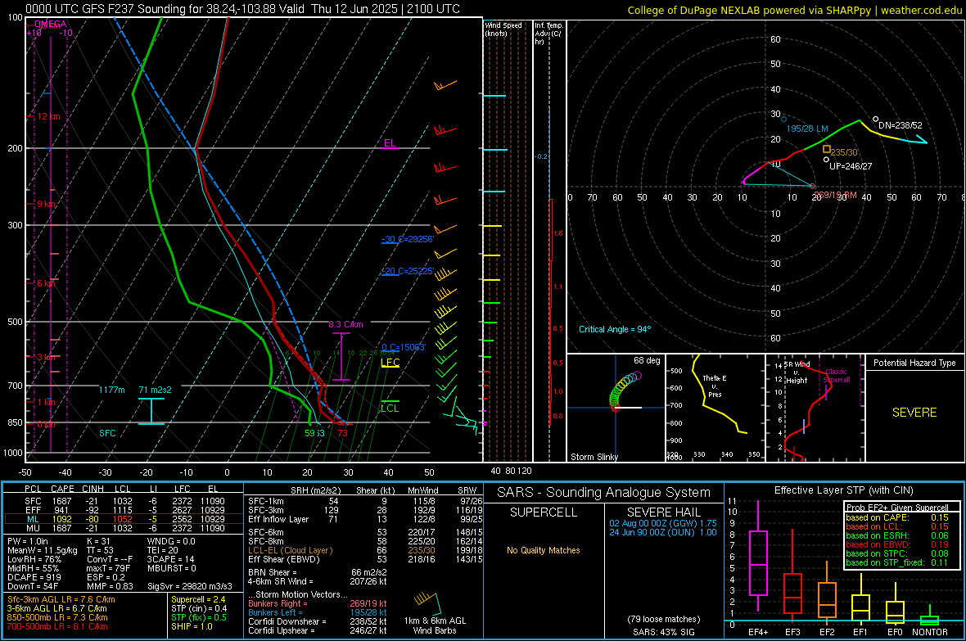Image resolution: width=966 pixels, height=641 pixels.
Task: Click the Storm Slinky panel label
Action: click(594, 457)
